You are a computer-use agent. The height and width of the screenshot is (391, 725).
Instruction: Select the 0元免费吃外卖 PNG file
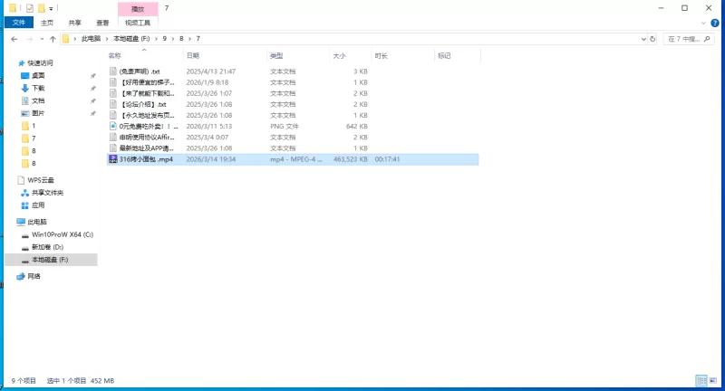click(x=145, y=126)
